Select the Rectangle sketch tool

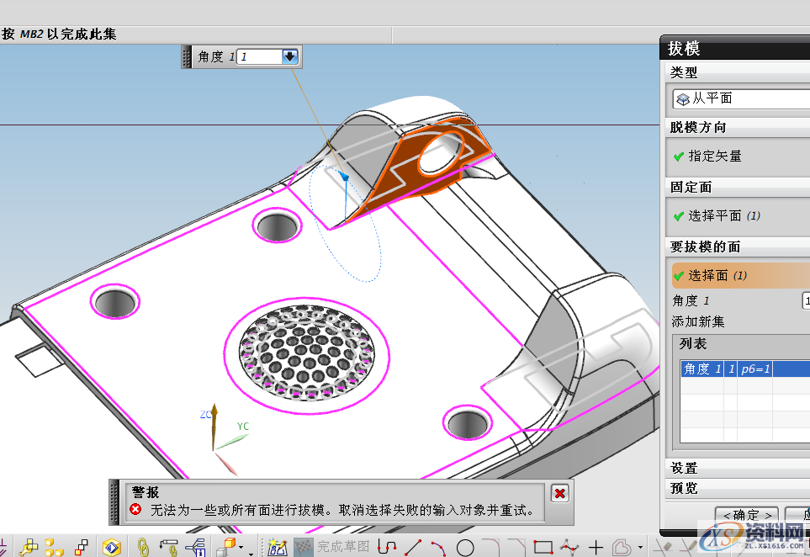(543, 548)
